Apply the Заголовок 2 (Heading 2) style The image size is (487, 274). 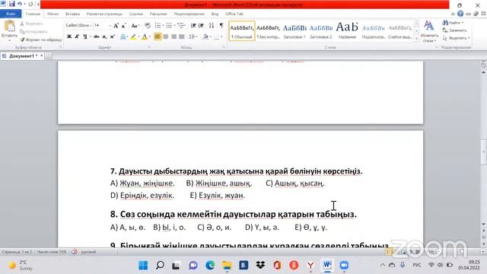pos(321,31)
